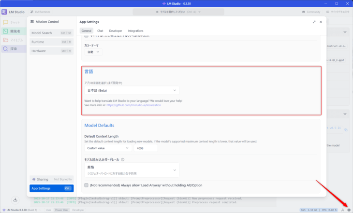Open My Models folder icon in sidebar
Screen dimensions: 353x213
(x=5, y=40)
